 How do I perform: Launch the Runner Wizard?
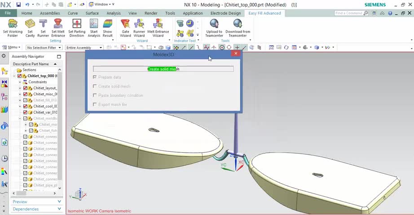point(139,28)
